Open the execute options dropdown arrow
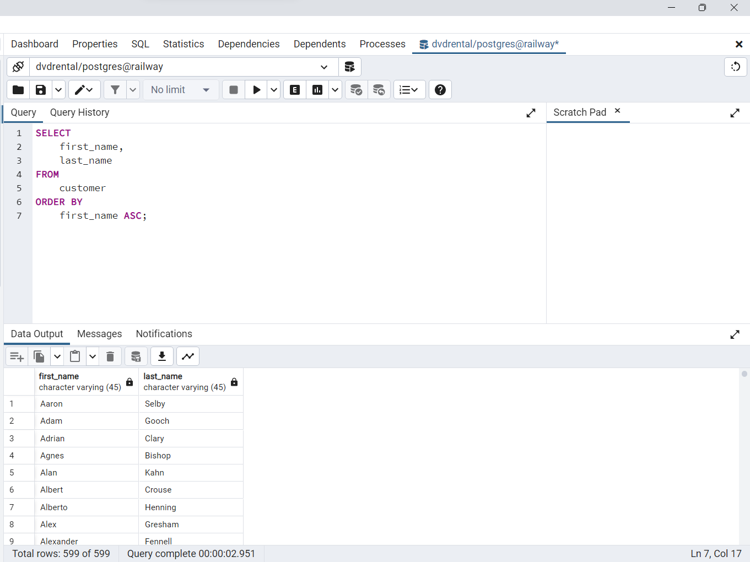Screen dimensions: 750x562 (x=274, y=90)
